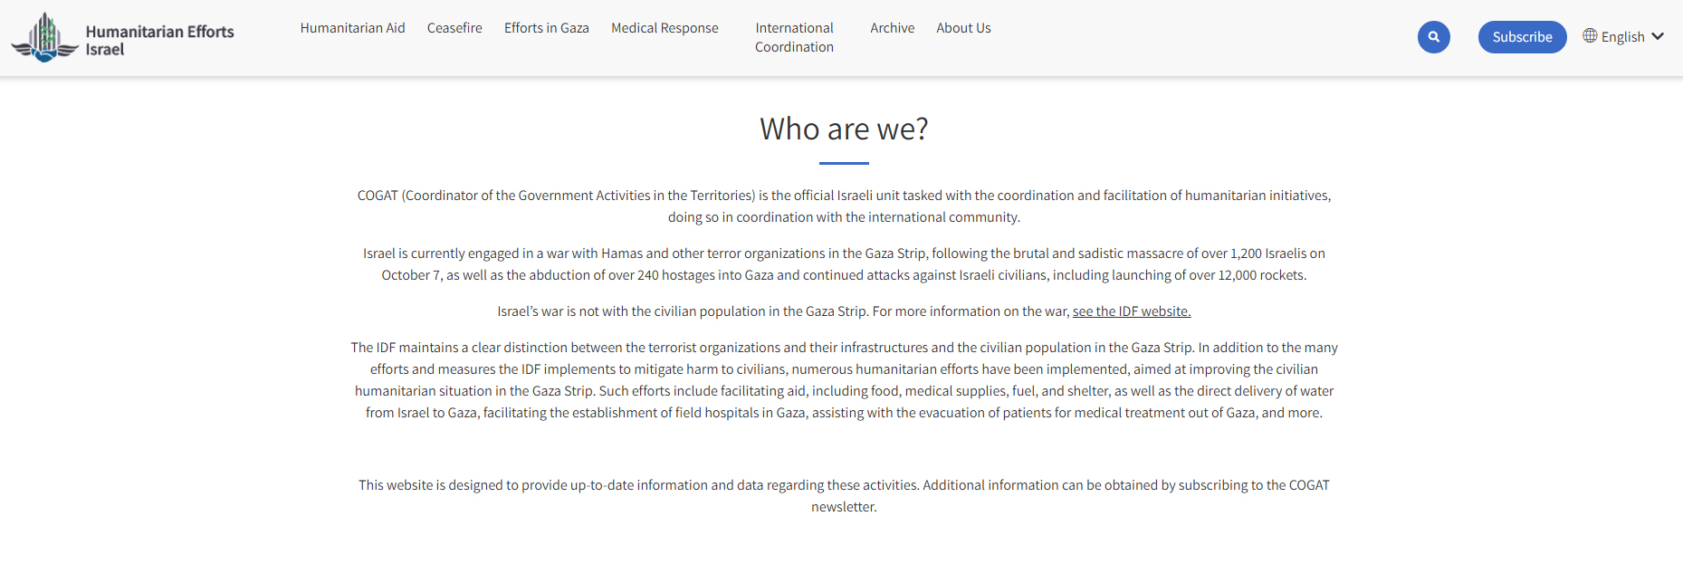Click the blue divider line under the heading
1683x564 pixels.
[x=844, y=163]
